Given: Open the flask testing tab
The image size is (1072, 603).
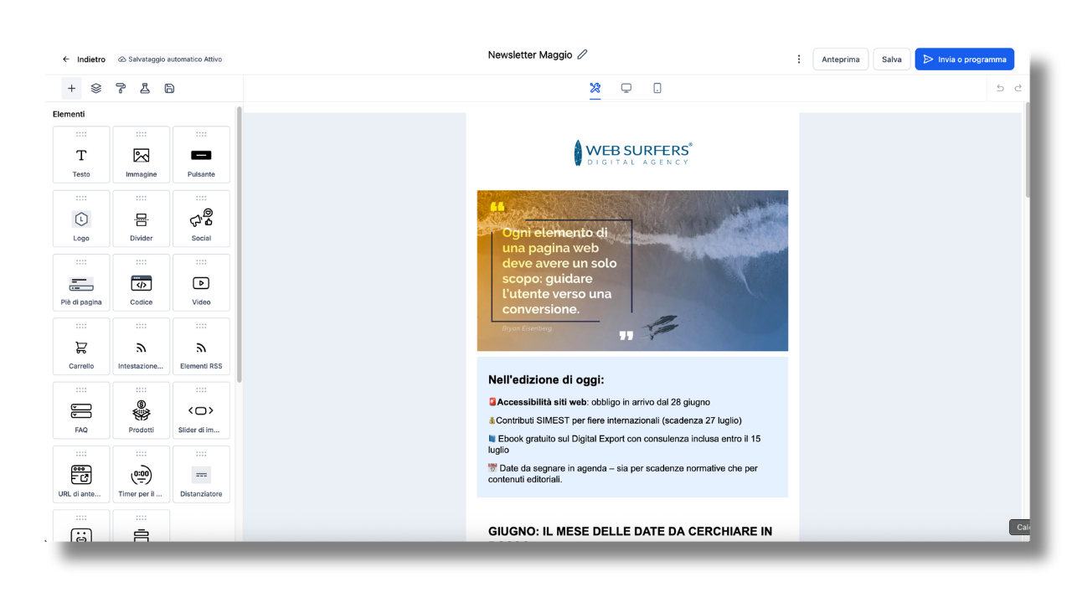Looking at the screenshot, I should pos(145,88).
